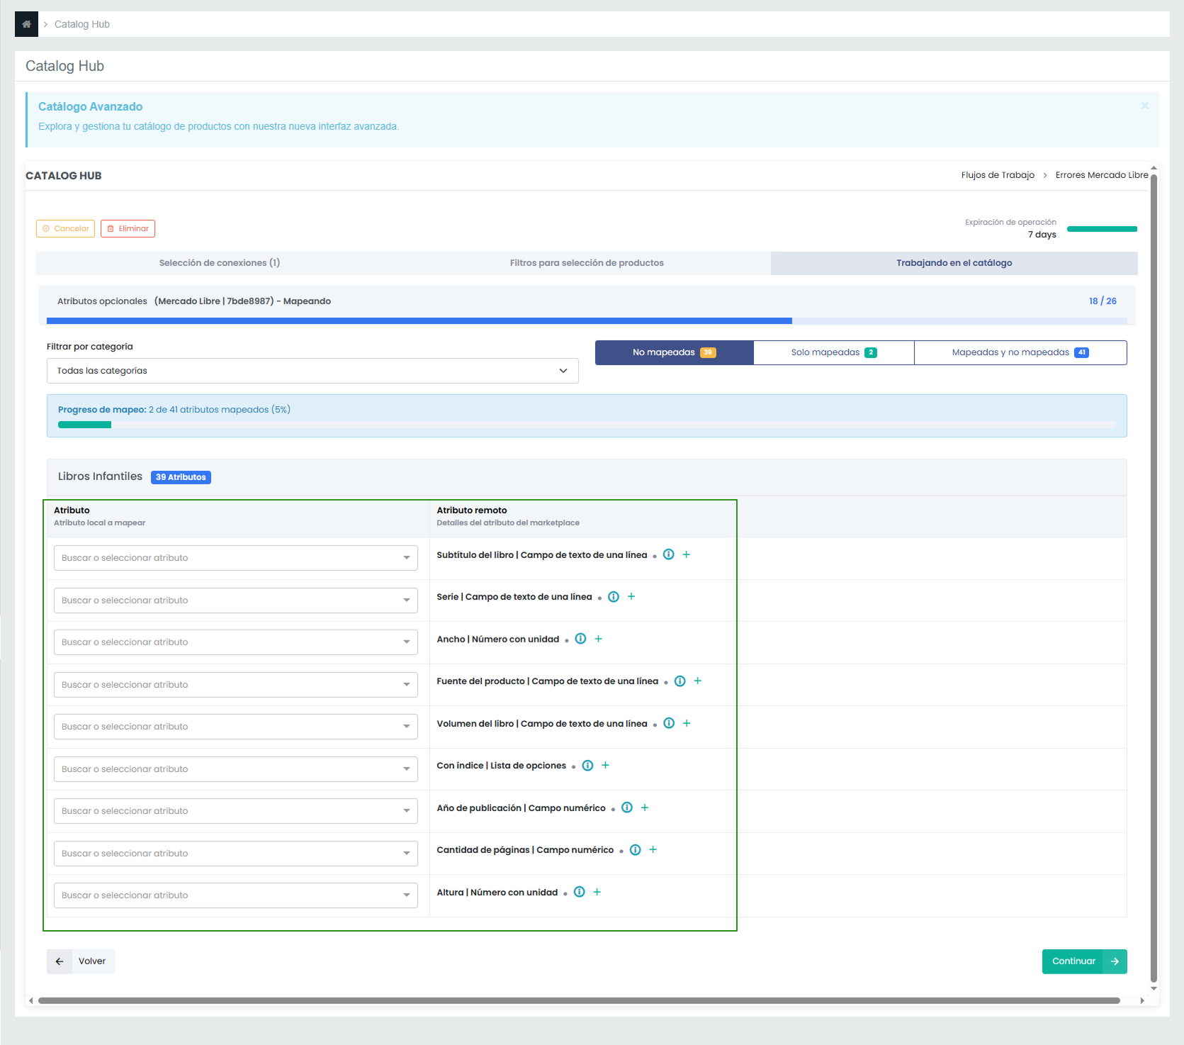Click plus icon beside Serie attribute
This screenshot has height=1045, width=1184.
click(x=631, y=597)
